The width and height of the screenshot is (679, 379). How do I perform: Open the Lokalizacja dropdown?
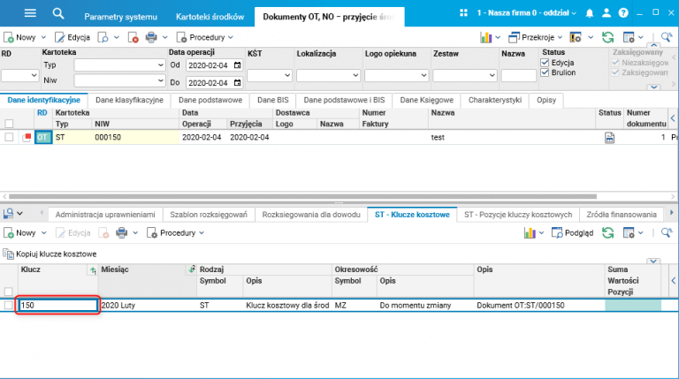pos(328,75)
